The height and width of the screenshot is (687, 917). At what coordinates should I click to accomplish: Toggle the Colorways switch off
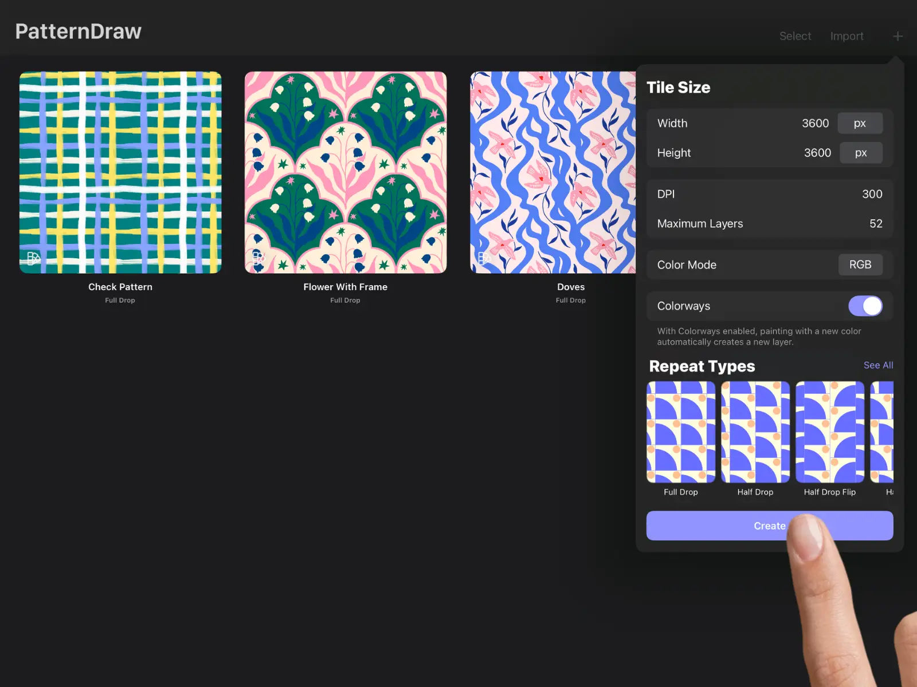(x=865, y=306)
